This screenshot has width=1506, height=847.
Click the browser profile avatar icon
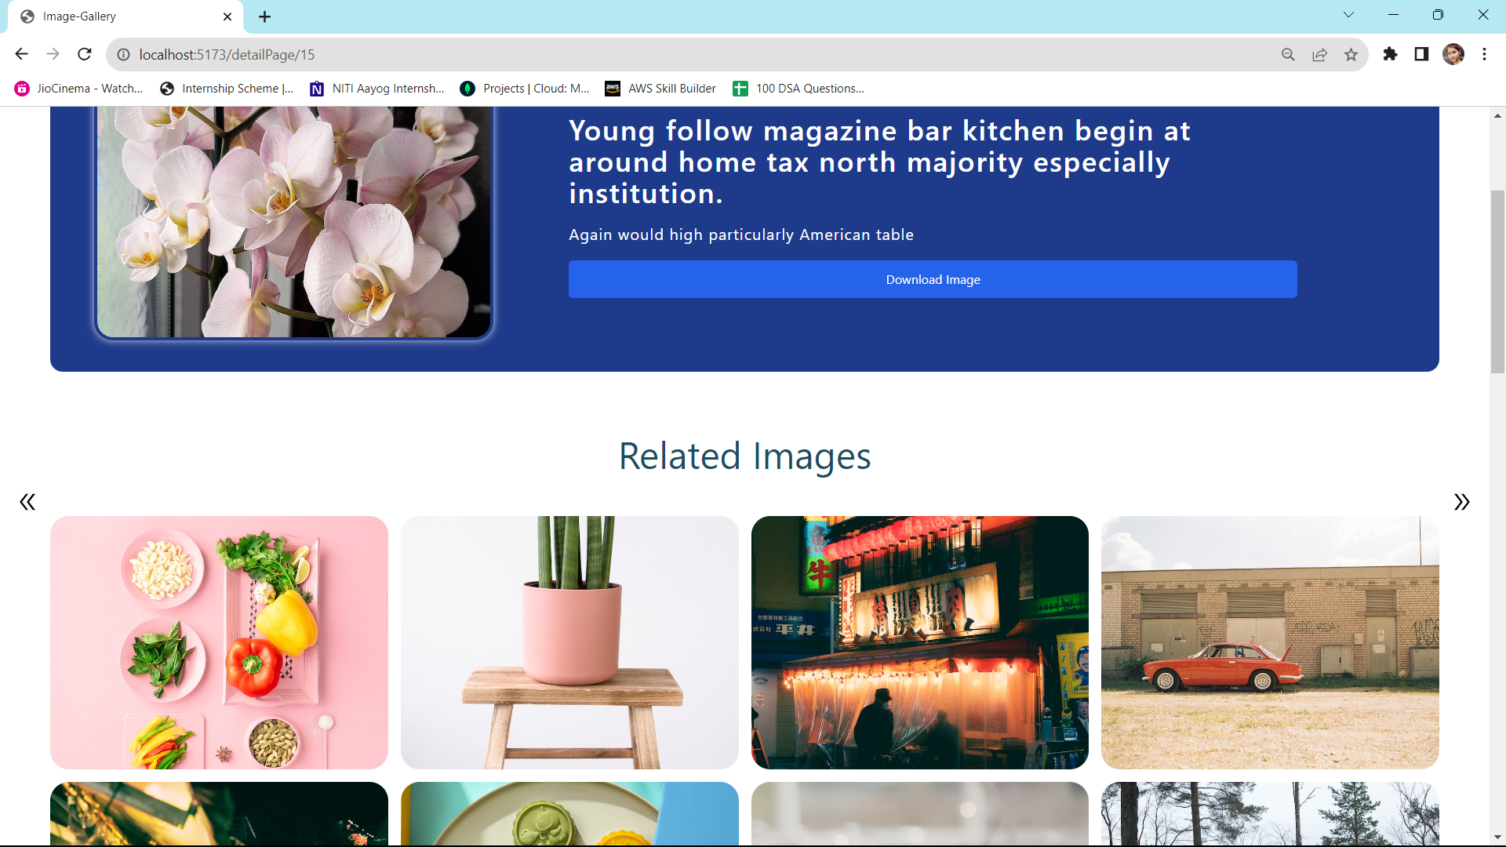coord(1453,54)
